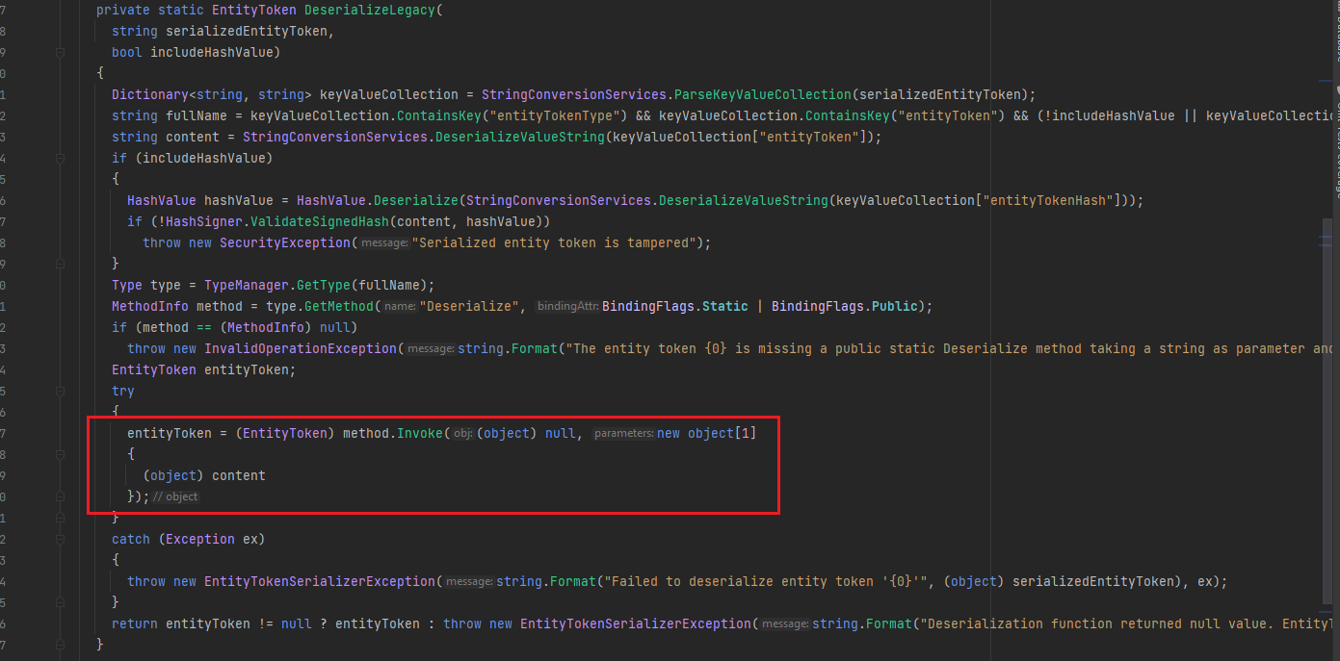
Task: Click the parameters: inlay hint
Action: (623, 433)
